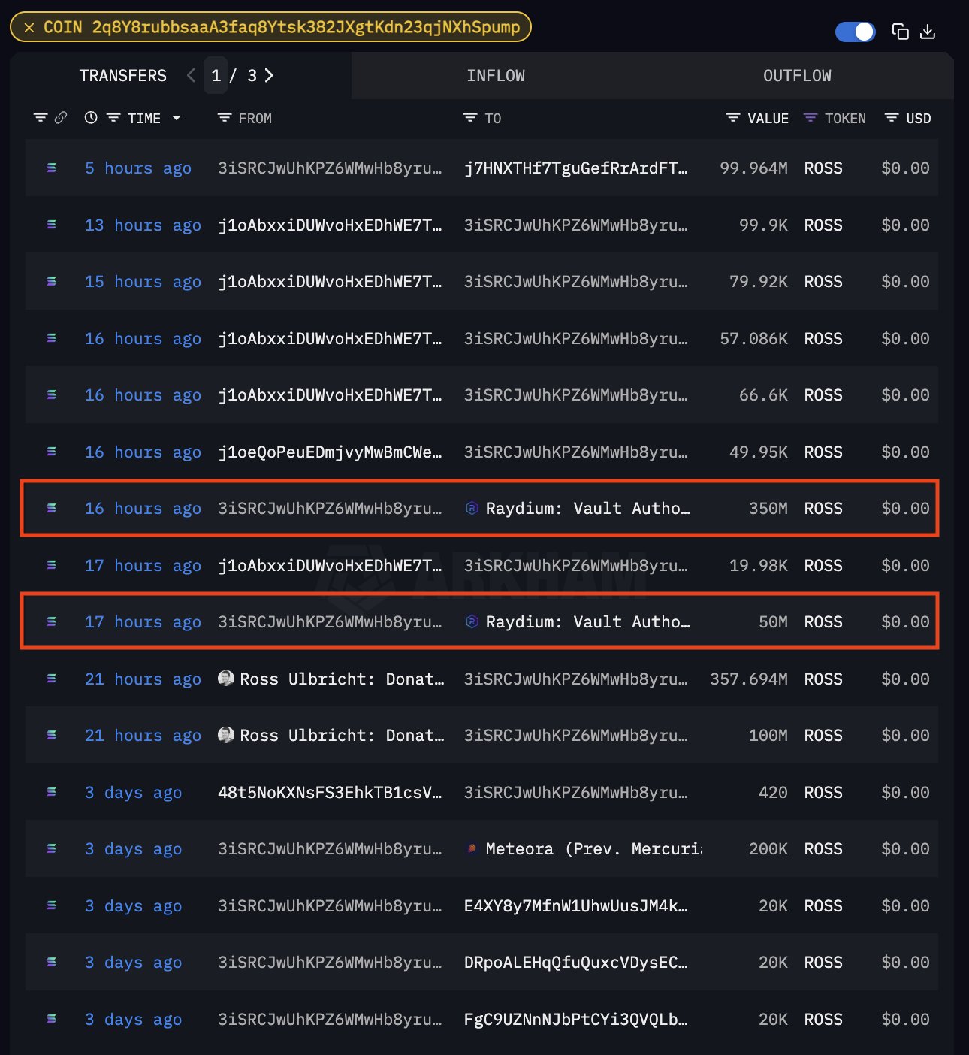Remove the COIN filter chip via X
Viewport: 969px width, 1055px height.
(x=29, y=28)
